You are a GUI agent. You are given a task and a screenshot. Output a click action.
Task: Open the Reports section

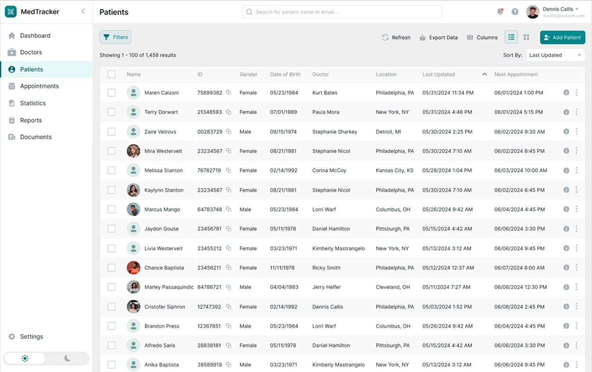tap(31, 120)
